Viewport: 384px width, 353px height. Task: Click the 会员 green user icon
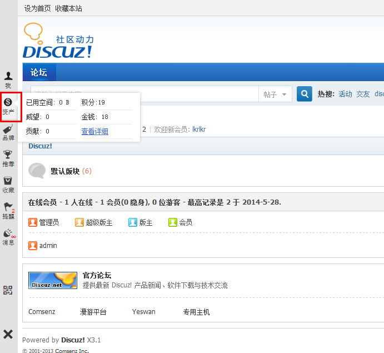coord(173,222)
